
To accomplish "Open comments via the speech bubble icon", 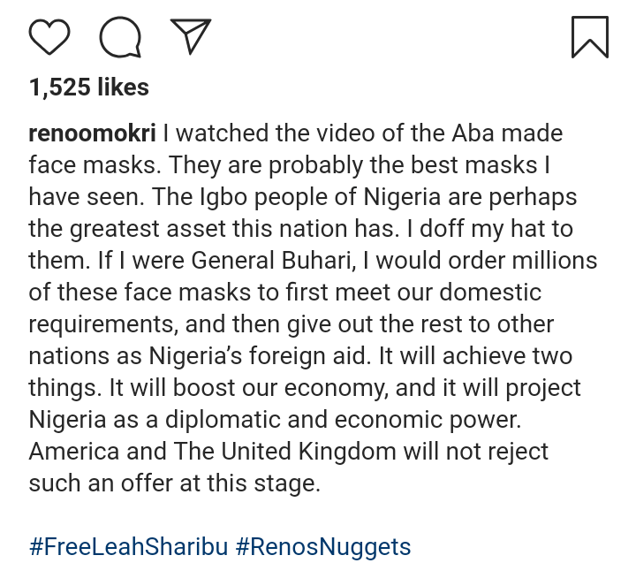I will tap(120, 36).
